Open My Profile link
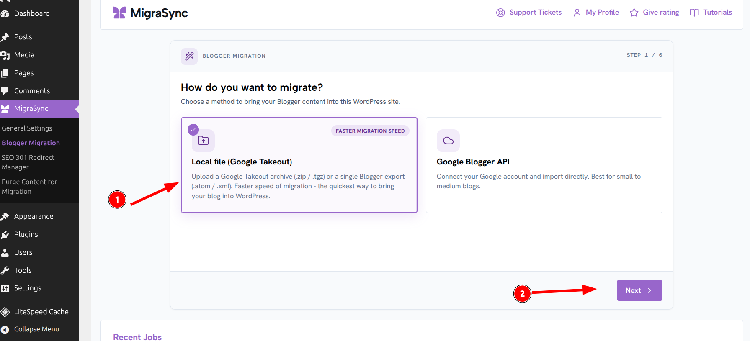Image resolution: width=750 pixels, height=341 pixels. coord(596,13)
